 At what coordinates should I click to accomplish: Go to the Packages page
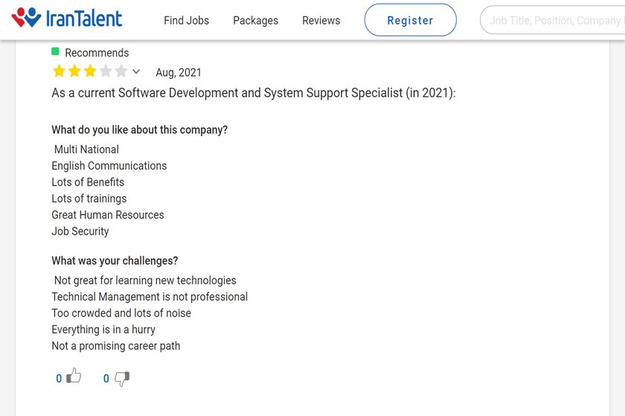click(255, 20)
